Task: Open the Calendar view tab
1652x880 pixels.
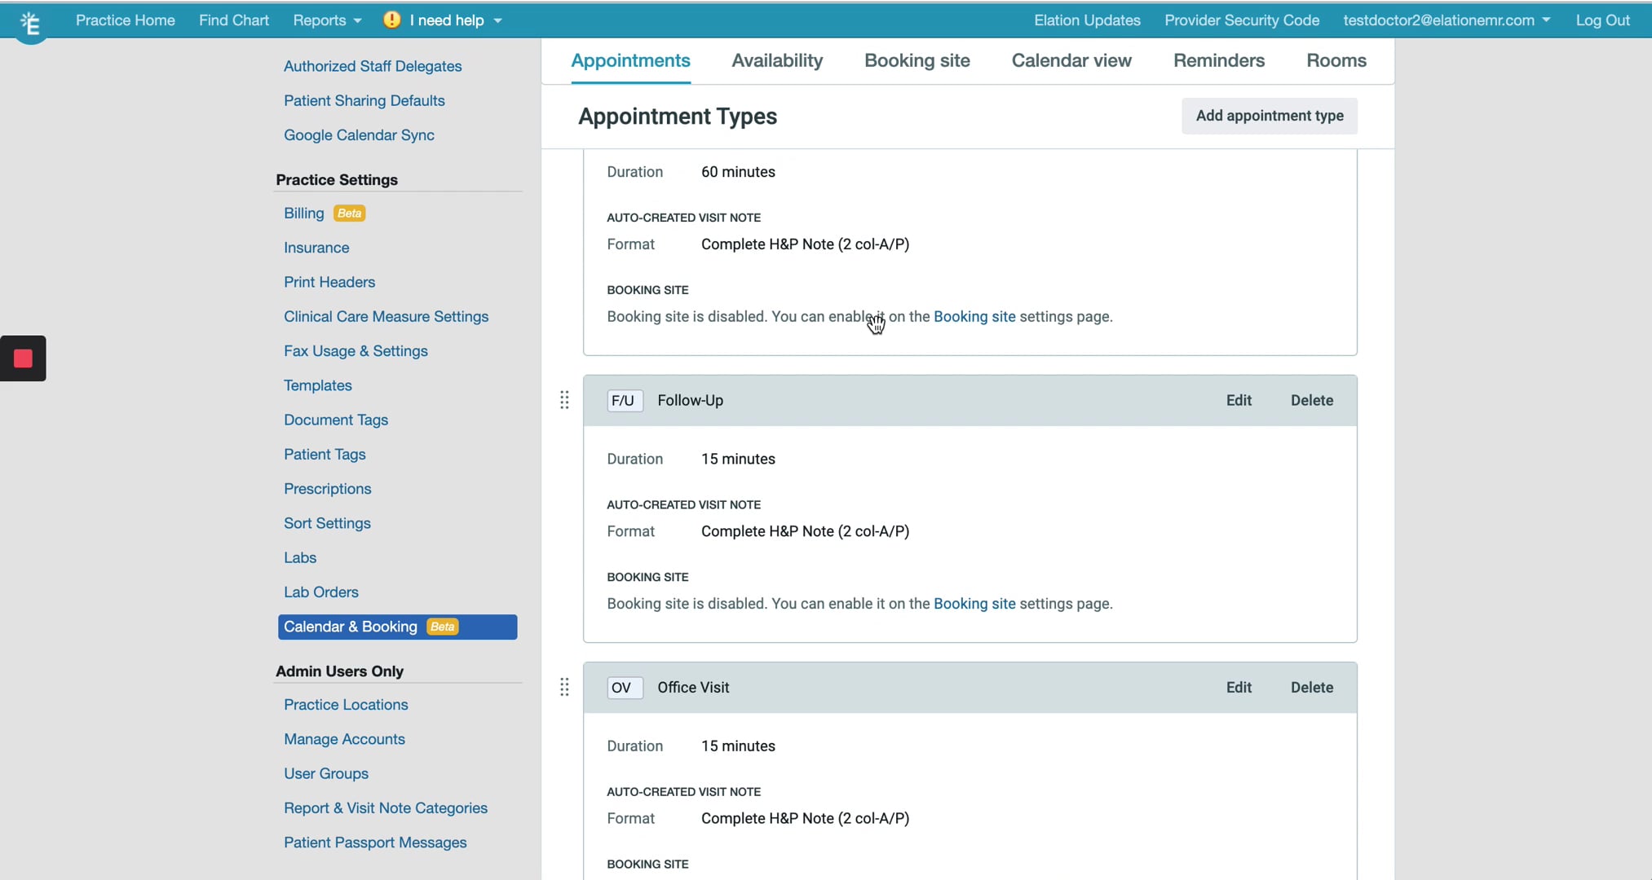Action: [x=1071, y=60]
